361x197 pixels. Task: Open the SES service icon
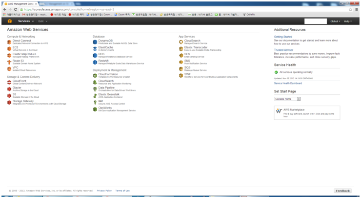(x=181, y=55)
